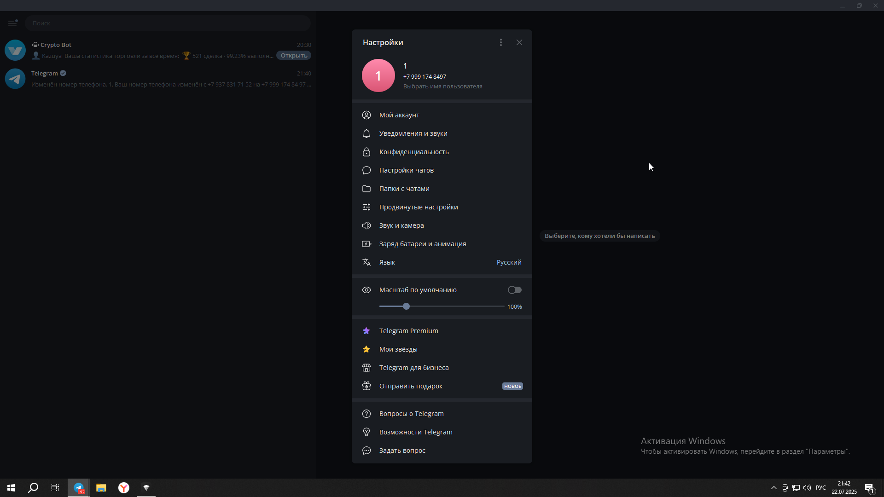884x497 pixels.
Task: Open Звук и камера settings
Action: (x=442, y=225)
